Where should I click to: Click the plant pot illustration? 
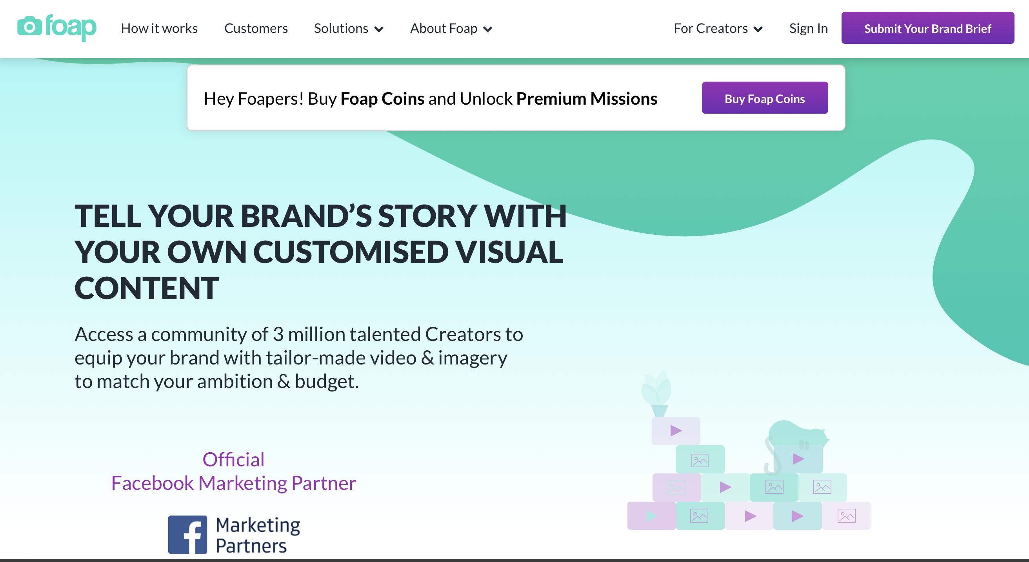pyautogui.click(x=658, y=395)
